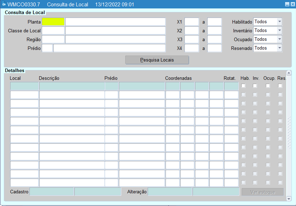Minimize the WMCO0330.7 window
This screenshot has height=206, width=296.
coord(287,4)
